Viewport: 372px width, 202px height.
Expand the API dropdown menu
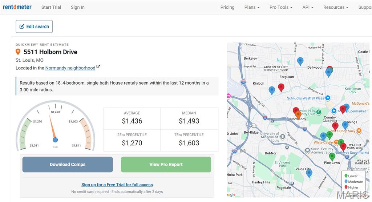coord(308,7)
